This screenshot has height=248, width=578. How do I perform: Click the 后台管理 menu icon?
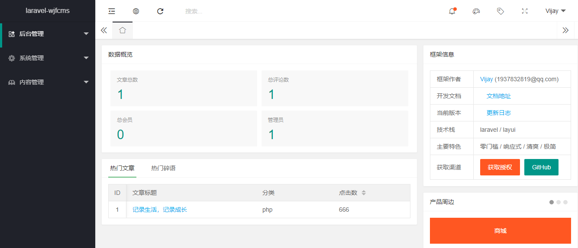12,34
